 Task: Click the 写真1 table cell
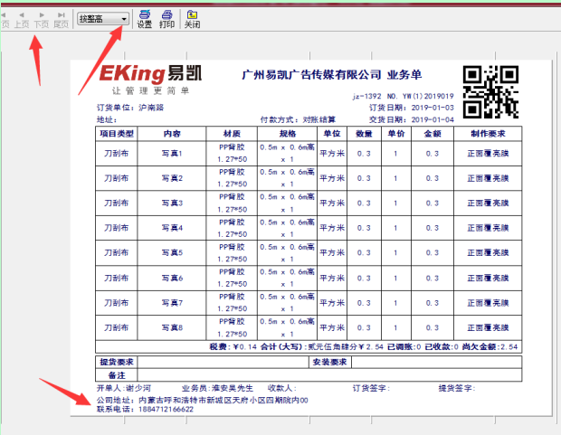(172, 153)
